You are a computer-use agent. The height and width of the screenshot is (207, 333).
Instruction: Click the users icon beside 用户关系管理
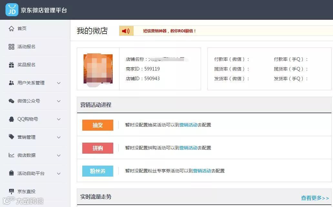[x=12, y=83]
